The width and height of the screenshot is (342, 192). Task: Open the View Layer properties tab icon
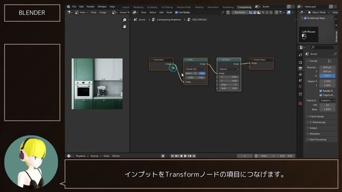pyautogui.click(x=300, y=75)
